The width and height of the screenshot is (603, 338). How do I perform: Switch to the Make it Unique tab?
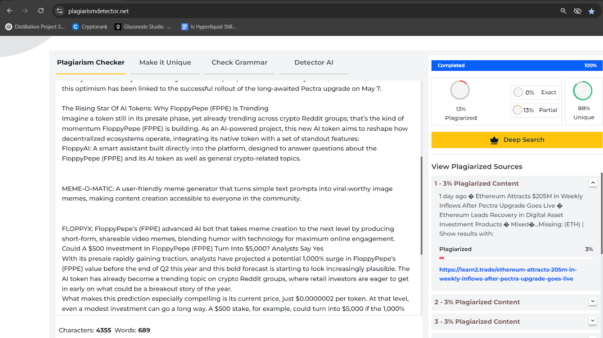coord(165,63)
